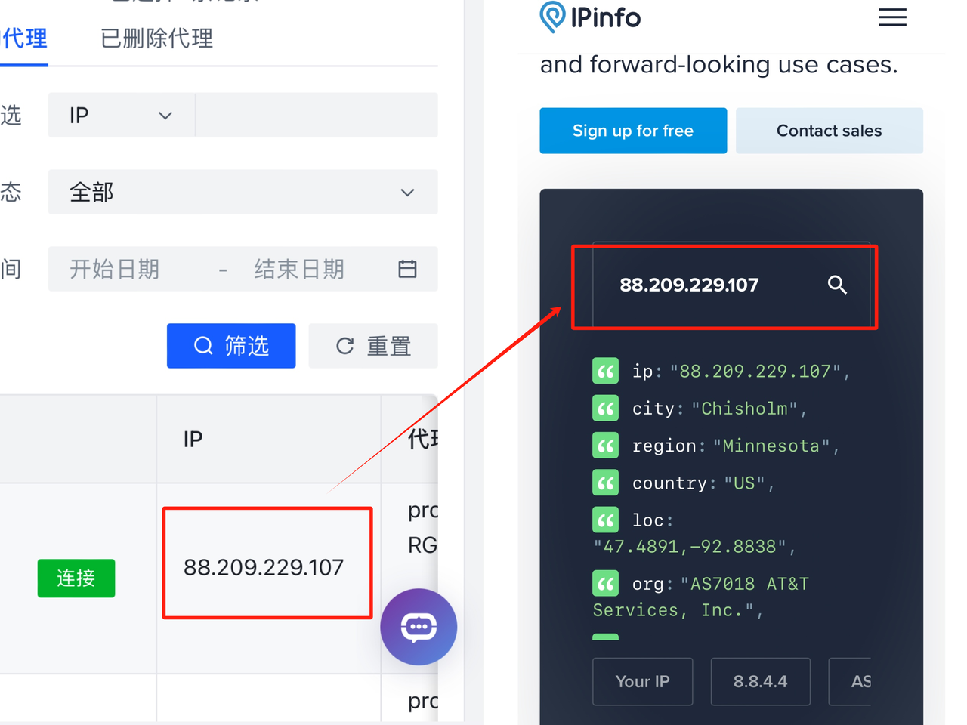Click the region value "Minnesota"

(772, 446)
